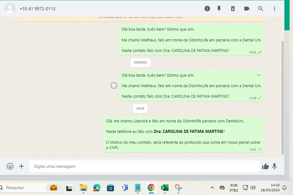This screenshot has height=195, width=293.
Task: Show hidden system tray icons chevron
Action: (x=212, y=188)
